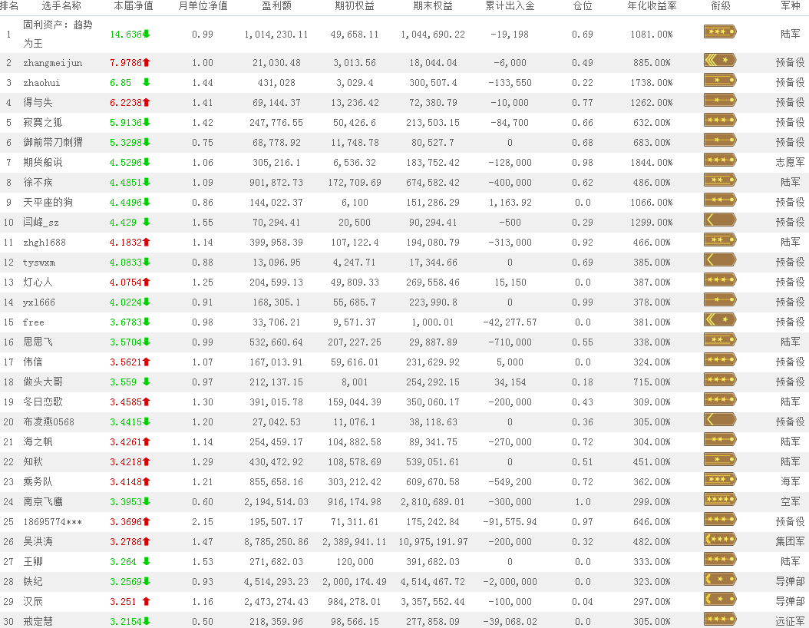
Task: Click the green down arrow beside 4.429
Action: [x=147, y=222]
